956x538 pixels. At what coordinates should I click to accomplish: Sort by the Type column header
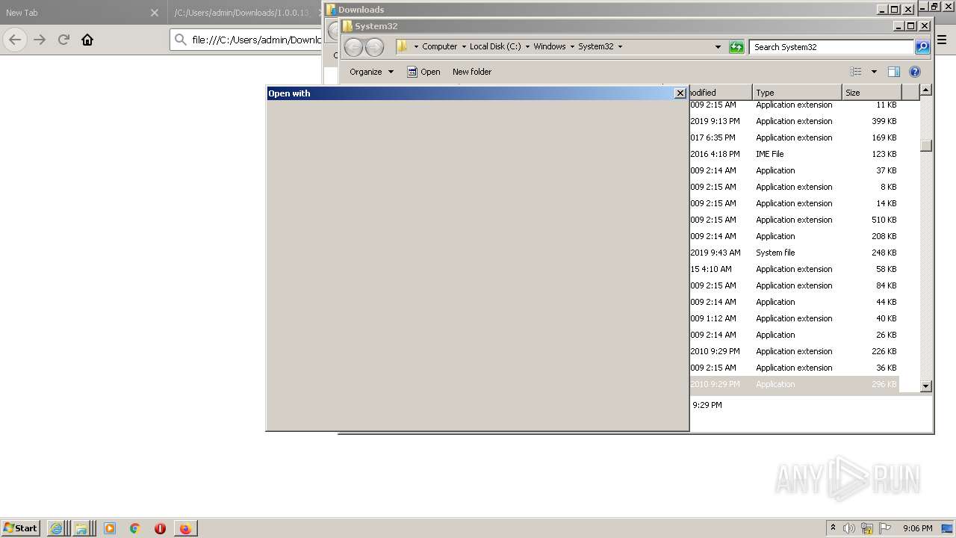click(x=797, y=93)
